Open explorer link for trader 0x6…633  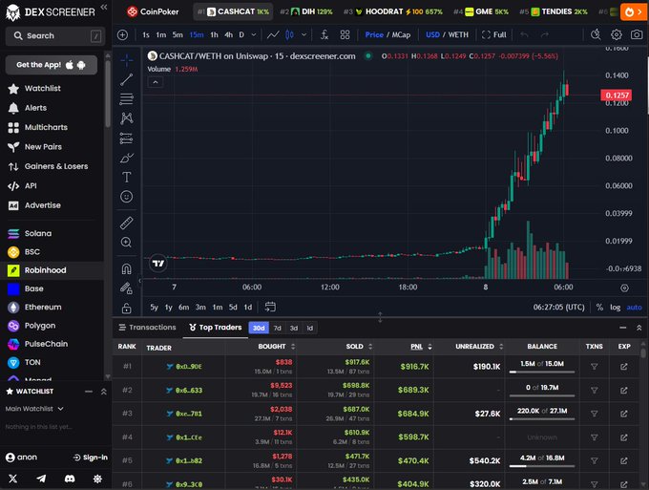[624, 390]
